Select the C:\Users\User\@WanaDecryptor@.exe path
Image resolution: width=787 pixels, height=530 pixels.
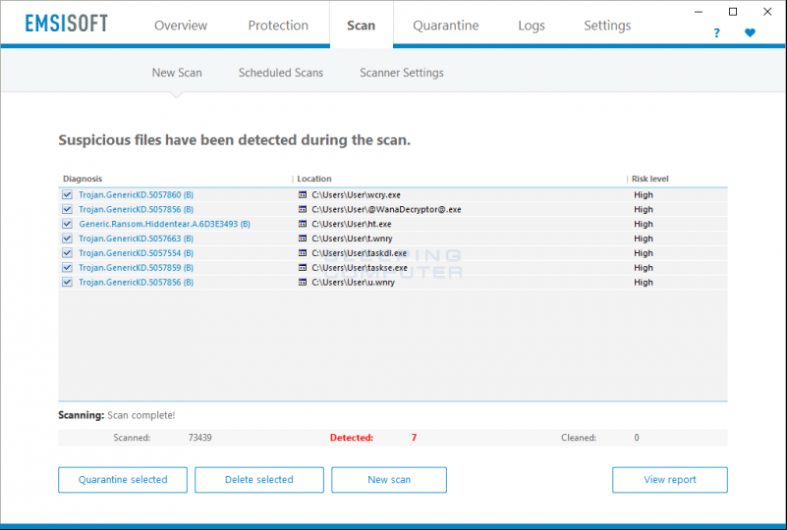click(x=386, y=209)
